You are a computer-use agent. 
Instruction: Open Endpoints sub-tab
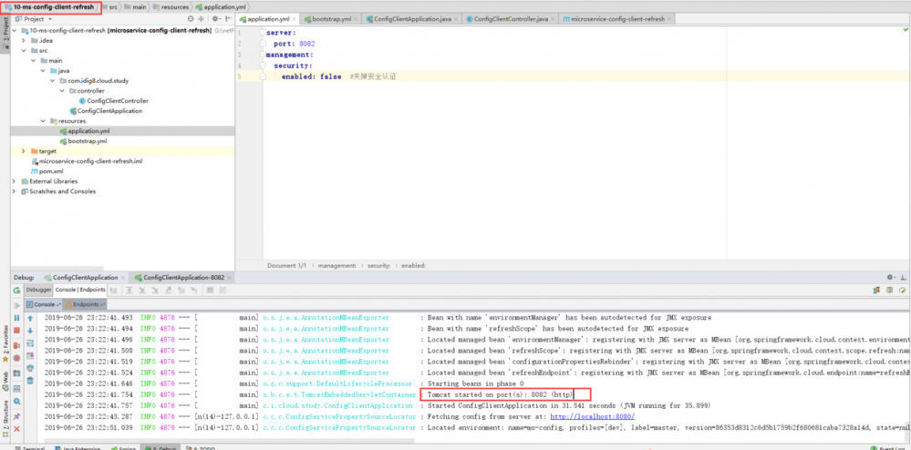coord(86,304)
